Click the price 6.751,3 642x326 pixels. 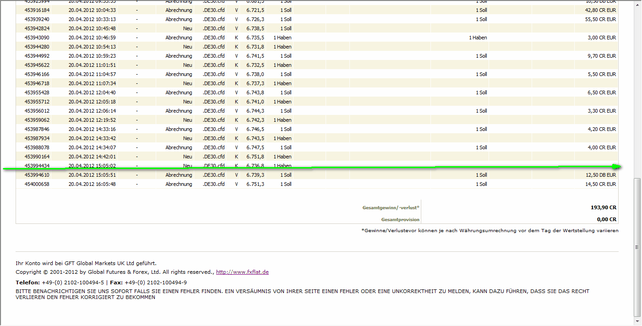[255, 184]
